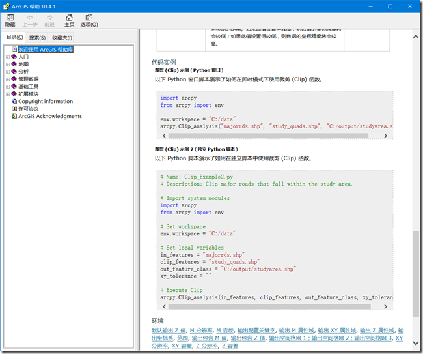Click right arrow of Clip_Example2 code scrollbar
The width and height of the screenshot is (423, 354).
point(385,306)
